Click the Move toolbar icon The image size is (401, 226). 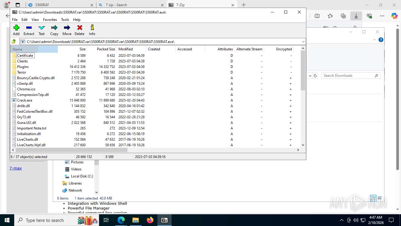pyautogui.click(x=67, y=28)
